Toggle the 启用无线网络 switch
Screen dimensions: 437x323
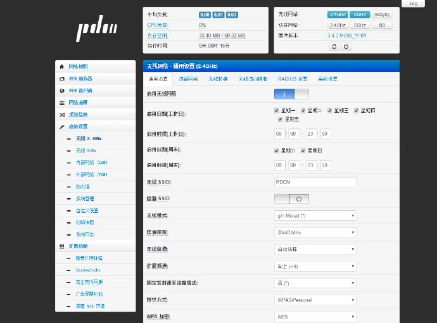(x=291, y=94)
